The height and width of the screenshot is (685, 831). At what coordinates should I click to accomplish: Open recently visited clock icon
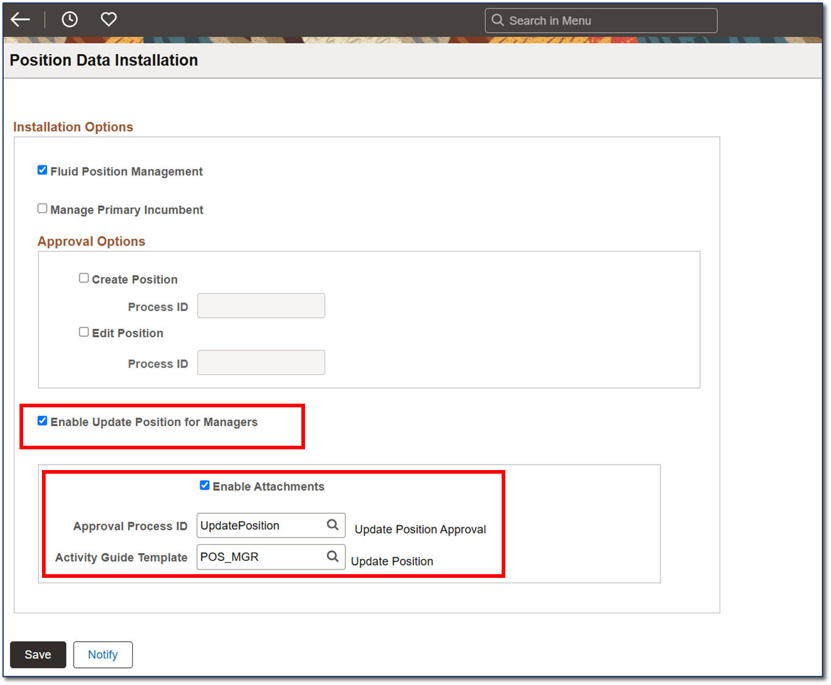point(70,19)
